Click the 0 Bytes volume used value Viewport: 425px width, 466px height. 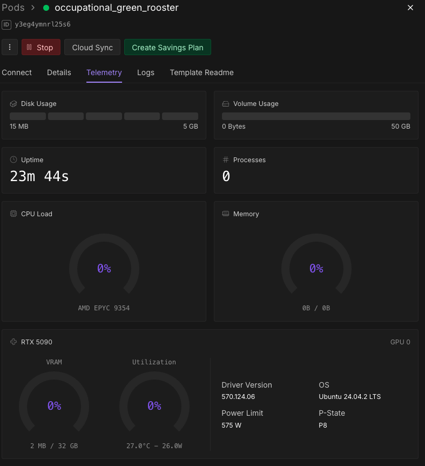pos(234,127)
